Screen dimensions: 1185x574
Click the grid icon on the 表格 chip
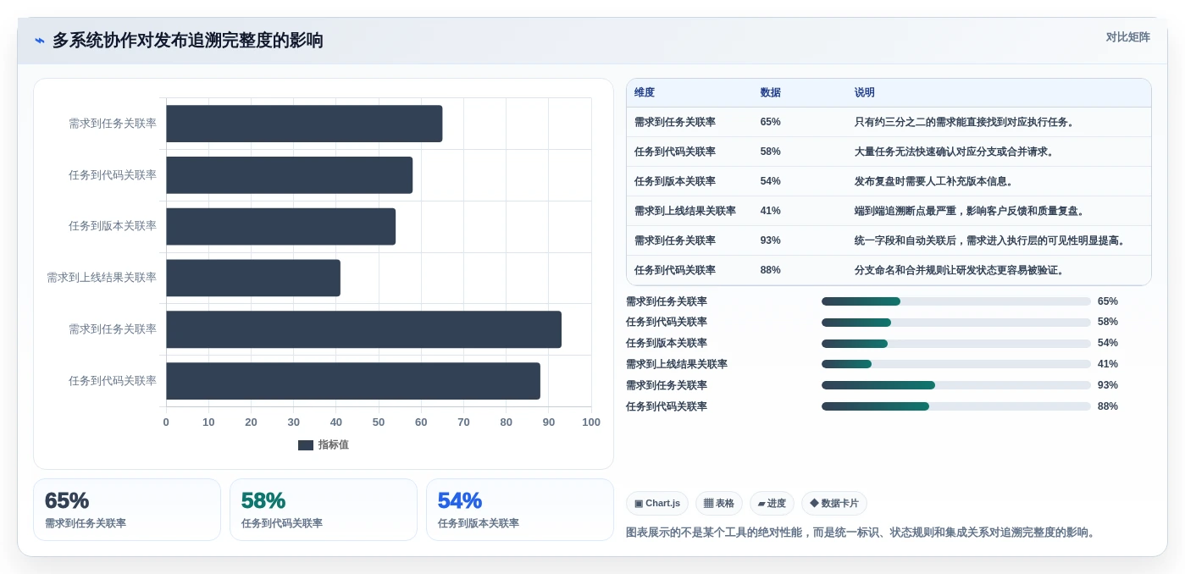(x=708, y=503)
